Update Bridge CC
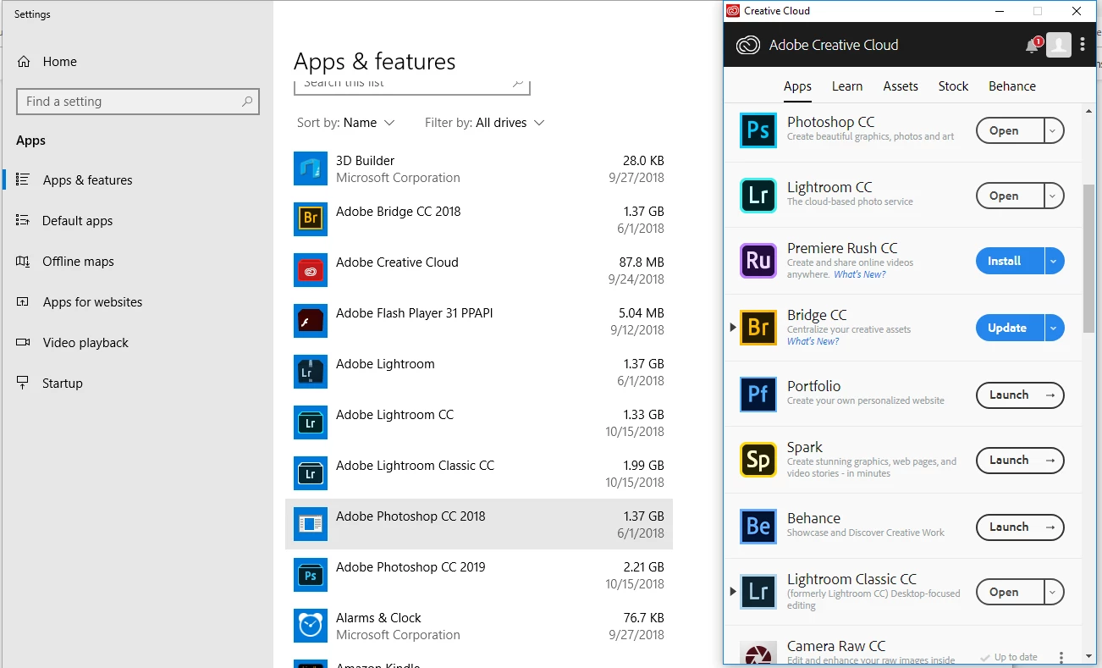 (x=1010, y=328)
